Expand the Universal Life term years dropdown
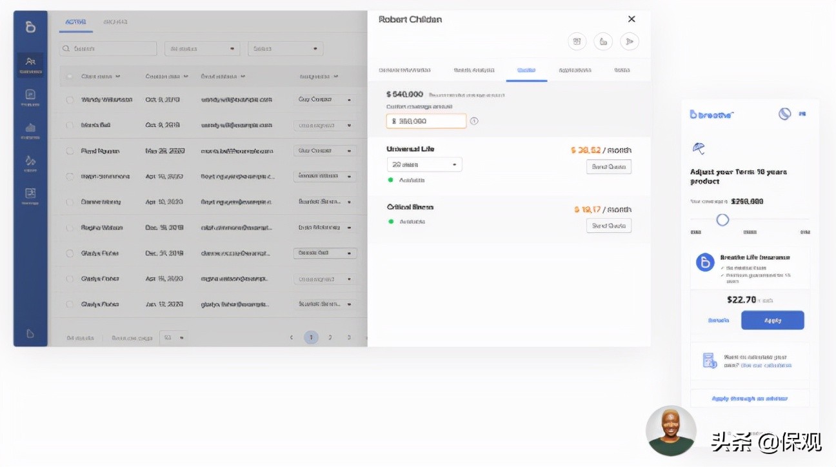This screenshot has height=467, width=836. tap(424, 165)
